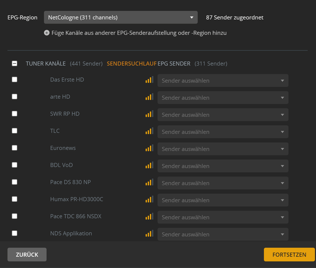Click signal icon for Pace DS 830 NP

(x=149, y=182)
